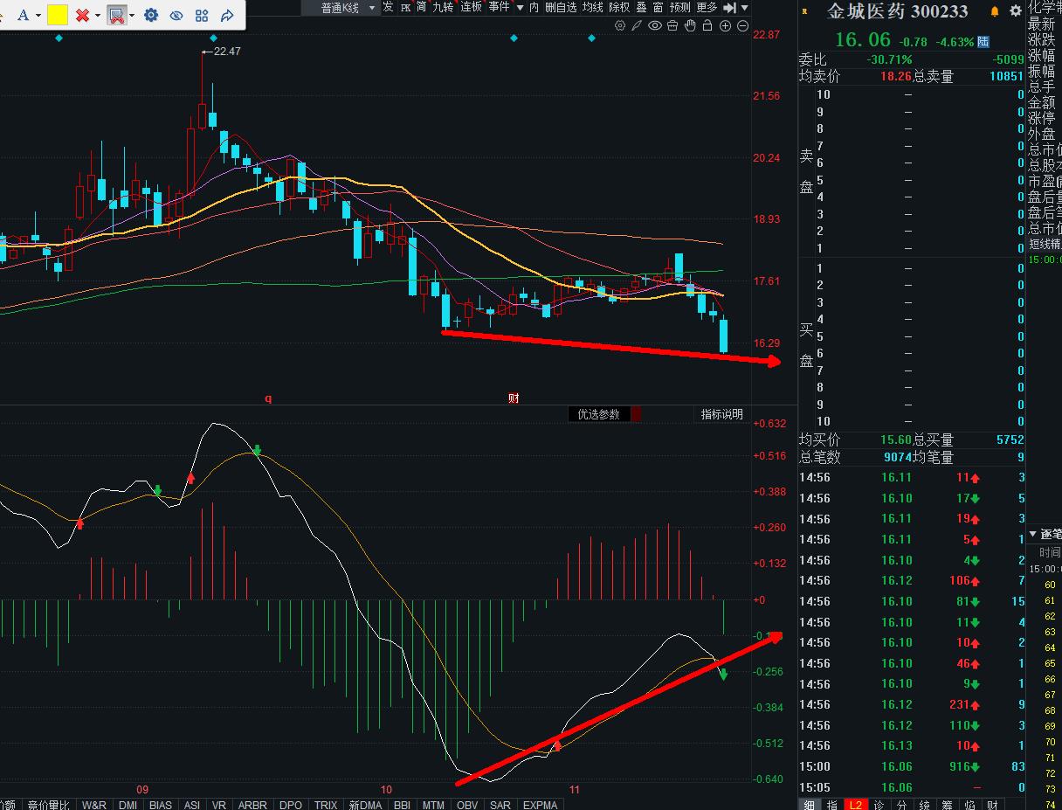
Task: Open the text tool dropdown arrow
Action: pos(38,16)
